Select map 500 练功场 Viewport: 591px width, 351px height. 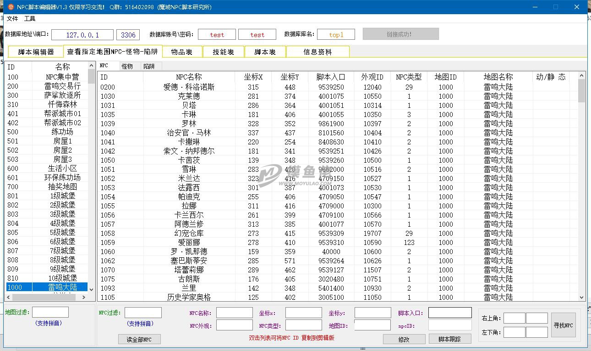point(47,132)
